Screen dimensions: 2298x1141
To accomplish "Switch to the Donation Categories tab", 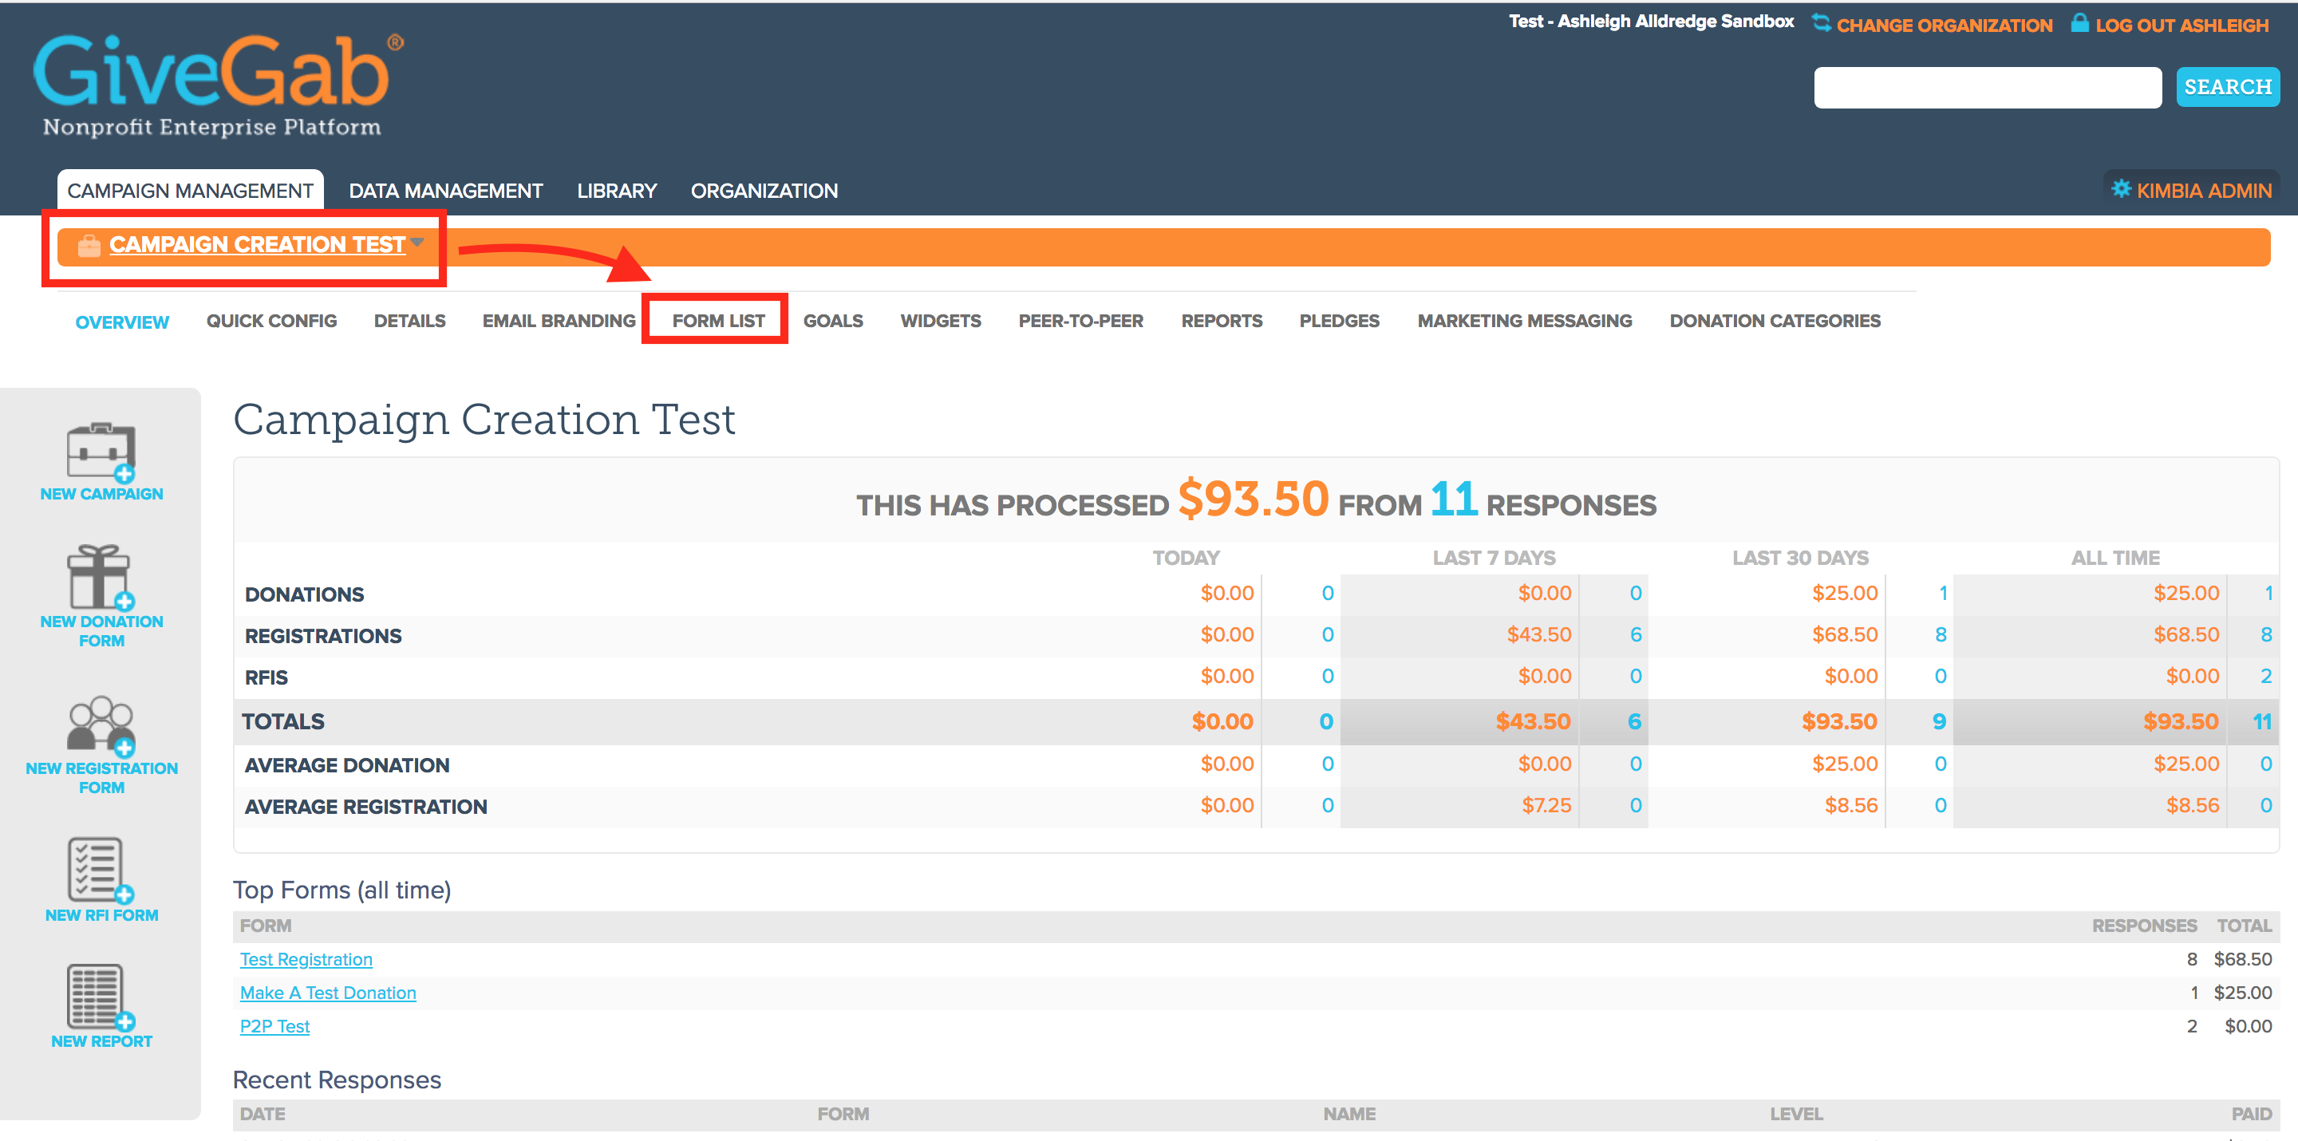I will tap(1775, 322).
